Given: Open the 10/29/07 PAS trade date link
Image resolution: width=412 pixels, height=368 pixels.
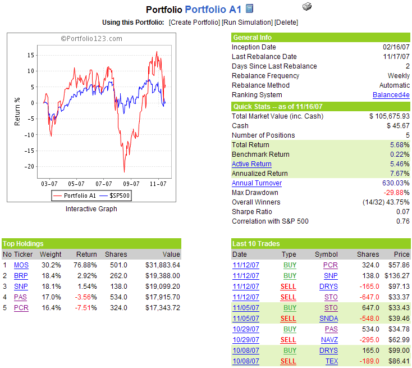Looking at the screenshot, I should coord(246,329).
